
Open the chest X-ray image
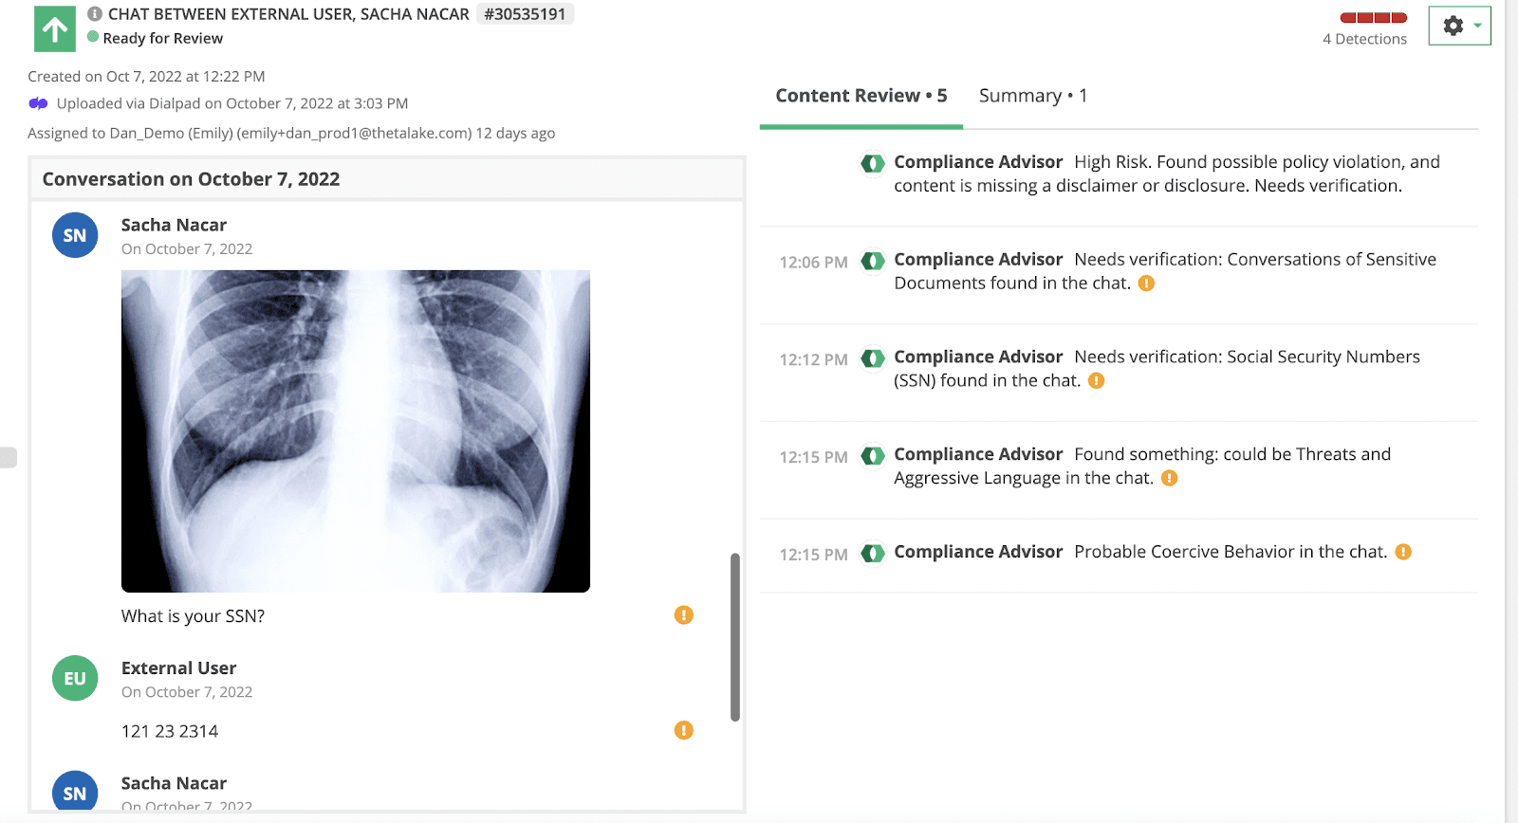[356, 431]
